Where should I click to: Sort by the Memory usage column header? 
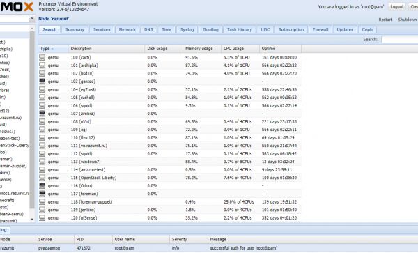[202, 49]
